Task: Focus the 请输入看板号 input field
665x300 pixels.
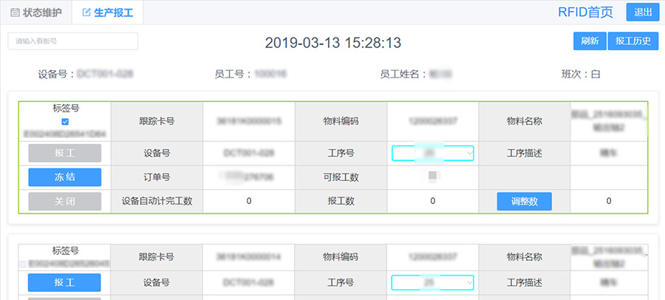Action: (73, 41)
